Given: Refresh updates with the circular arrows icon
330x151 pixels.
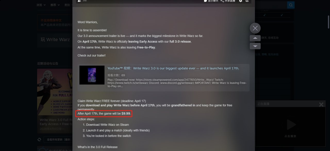Looking at the screenshot, I should point(39,139).
